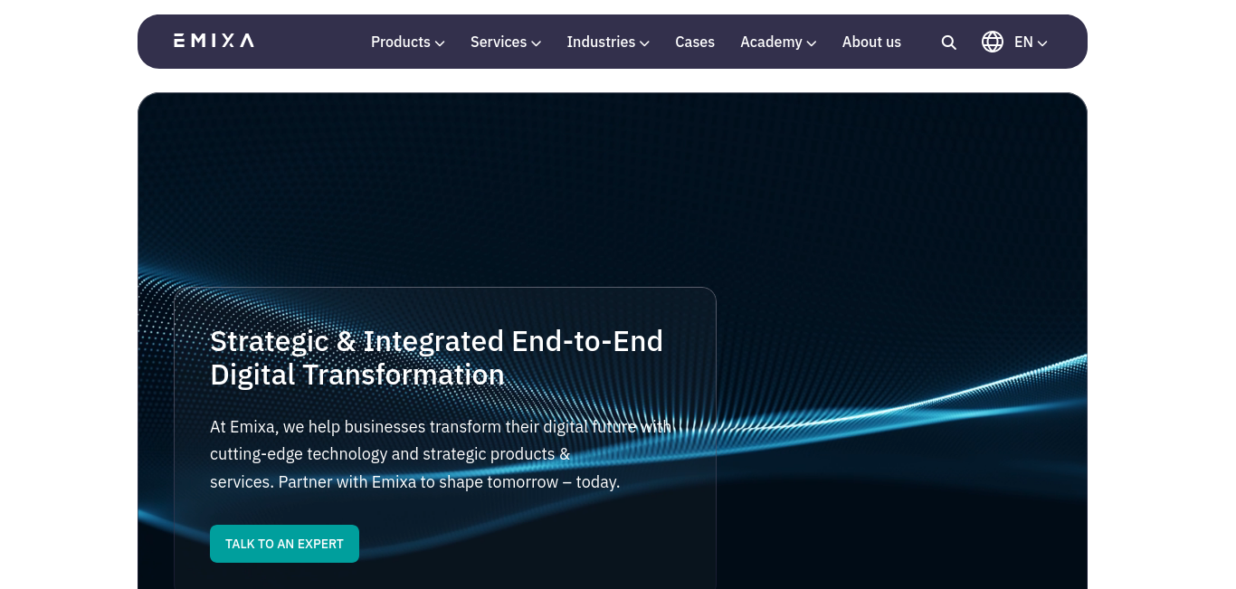Open the About us page
Screen dimensions: 1236x589
click(871, 43)
